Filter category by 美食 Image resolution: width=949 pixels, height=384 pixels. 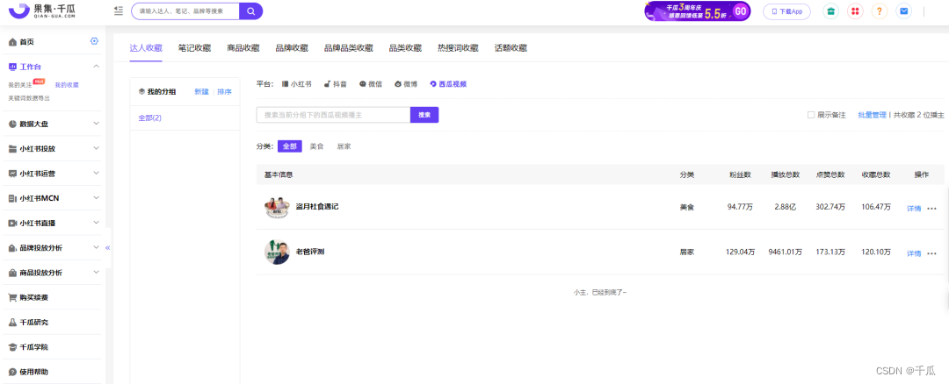[317, 146]
